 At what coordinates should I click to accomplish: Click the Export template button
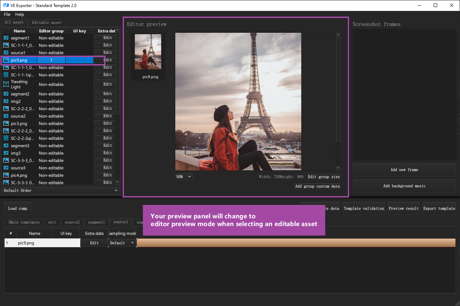click(x=439, y=208)
